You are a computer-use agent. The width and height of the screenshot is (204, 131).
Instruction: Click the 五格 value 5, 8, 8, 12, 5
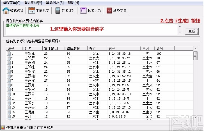click(117, 116)
